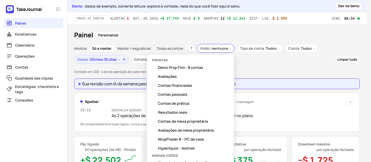
Task: Open the question mark help icon
Action: 191,48
